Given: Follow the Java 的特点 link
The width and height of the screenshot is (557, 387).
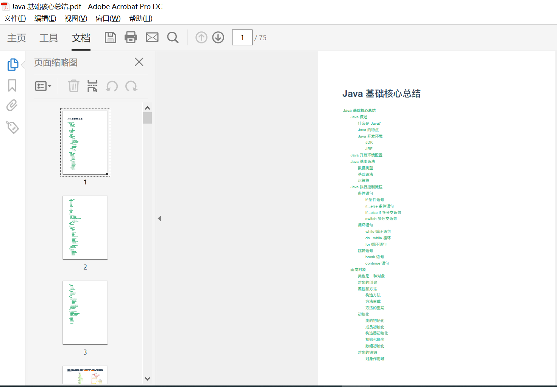Looking at the screenshot, I should tap(368, 130).
